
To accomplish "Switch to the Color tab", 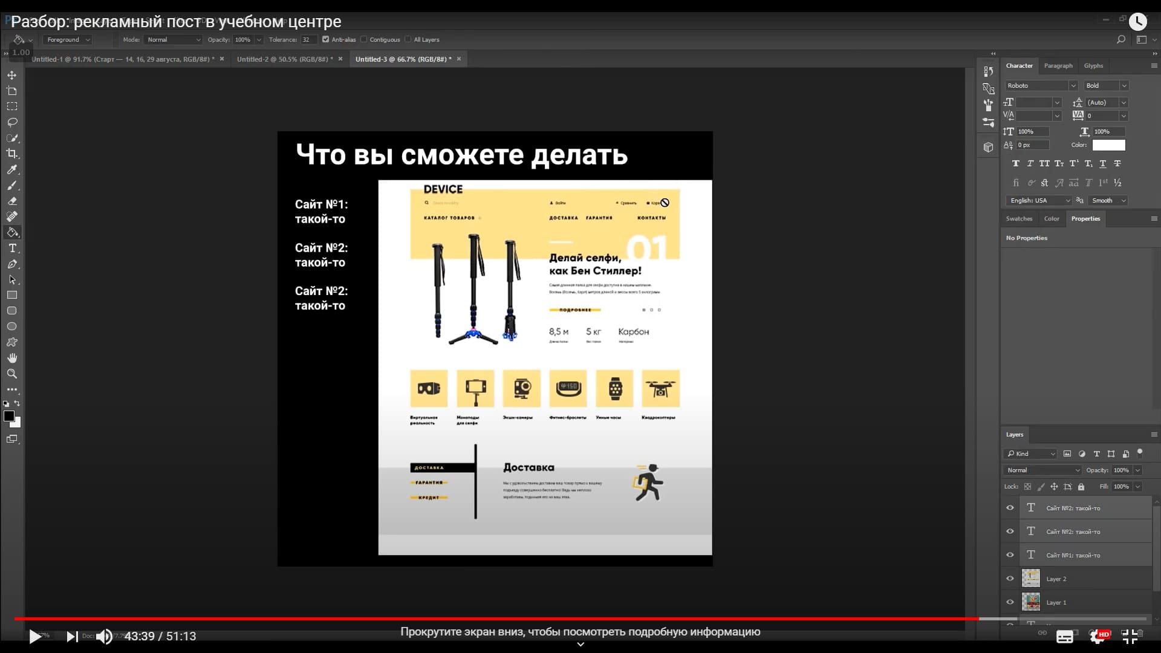I will tap(1052, 219).
